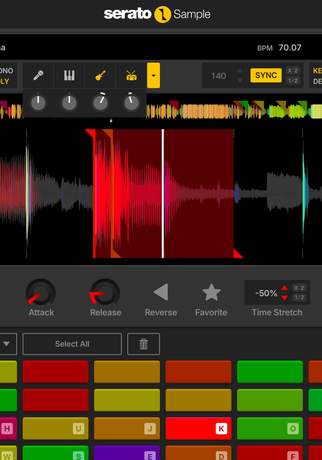Click the trash delete icon
The height and width of the screenshot is (460, 322).
coord(144,344)
